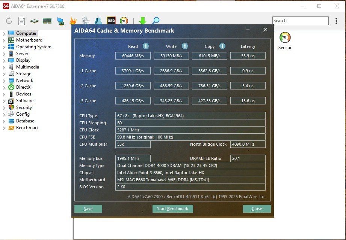Open the OSD panel icon
Viewport: 346px width, 240px height.
pyautogui.click(x=111, y=21)
